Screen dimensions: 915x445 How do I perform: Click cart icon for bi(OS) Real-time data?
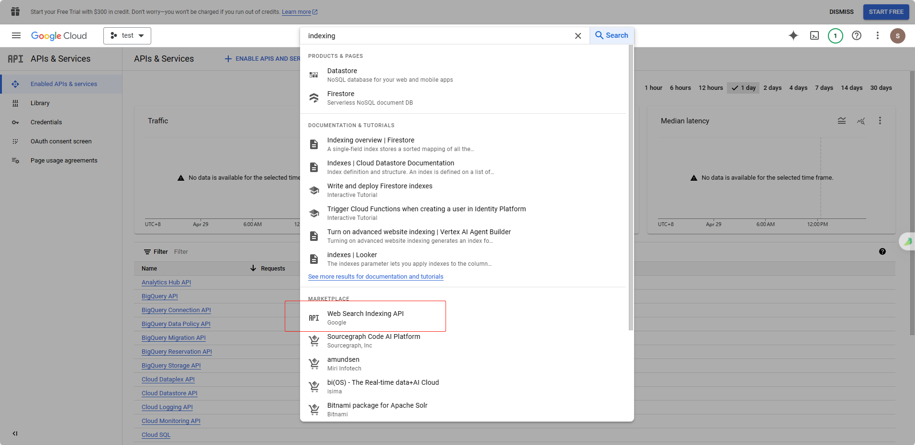point(314,387)
